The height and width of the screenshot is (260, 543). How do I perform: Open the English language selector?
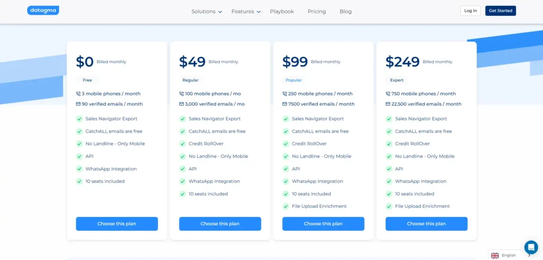point(511,256)
